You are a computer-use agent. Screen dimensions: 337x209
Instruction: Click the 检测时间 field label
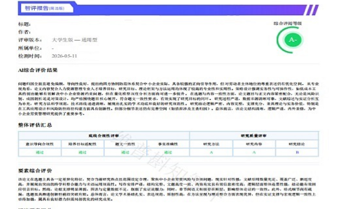[30, 56]
